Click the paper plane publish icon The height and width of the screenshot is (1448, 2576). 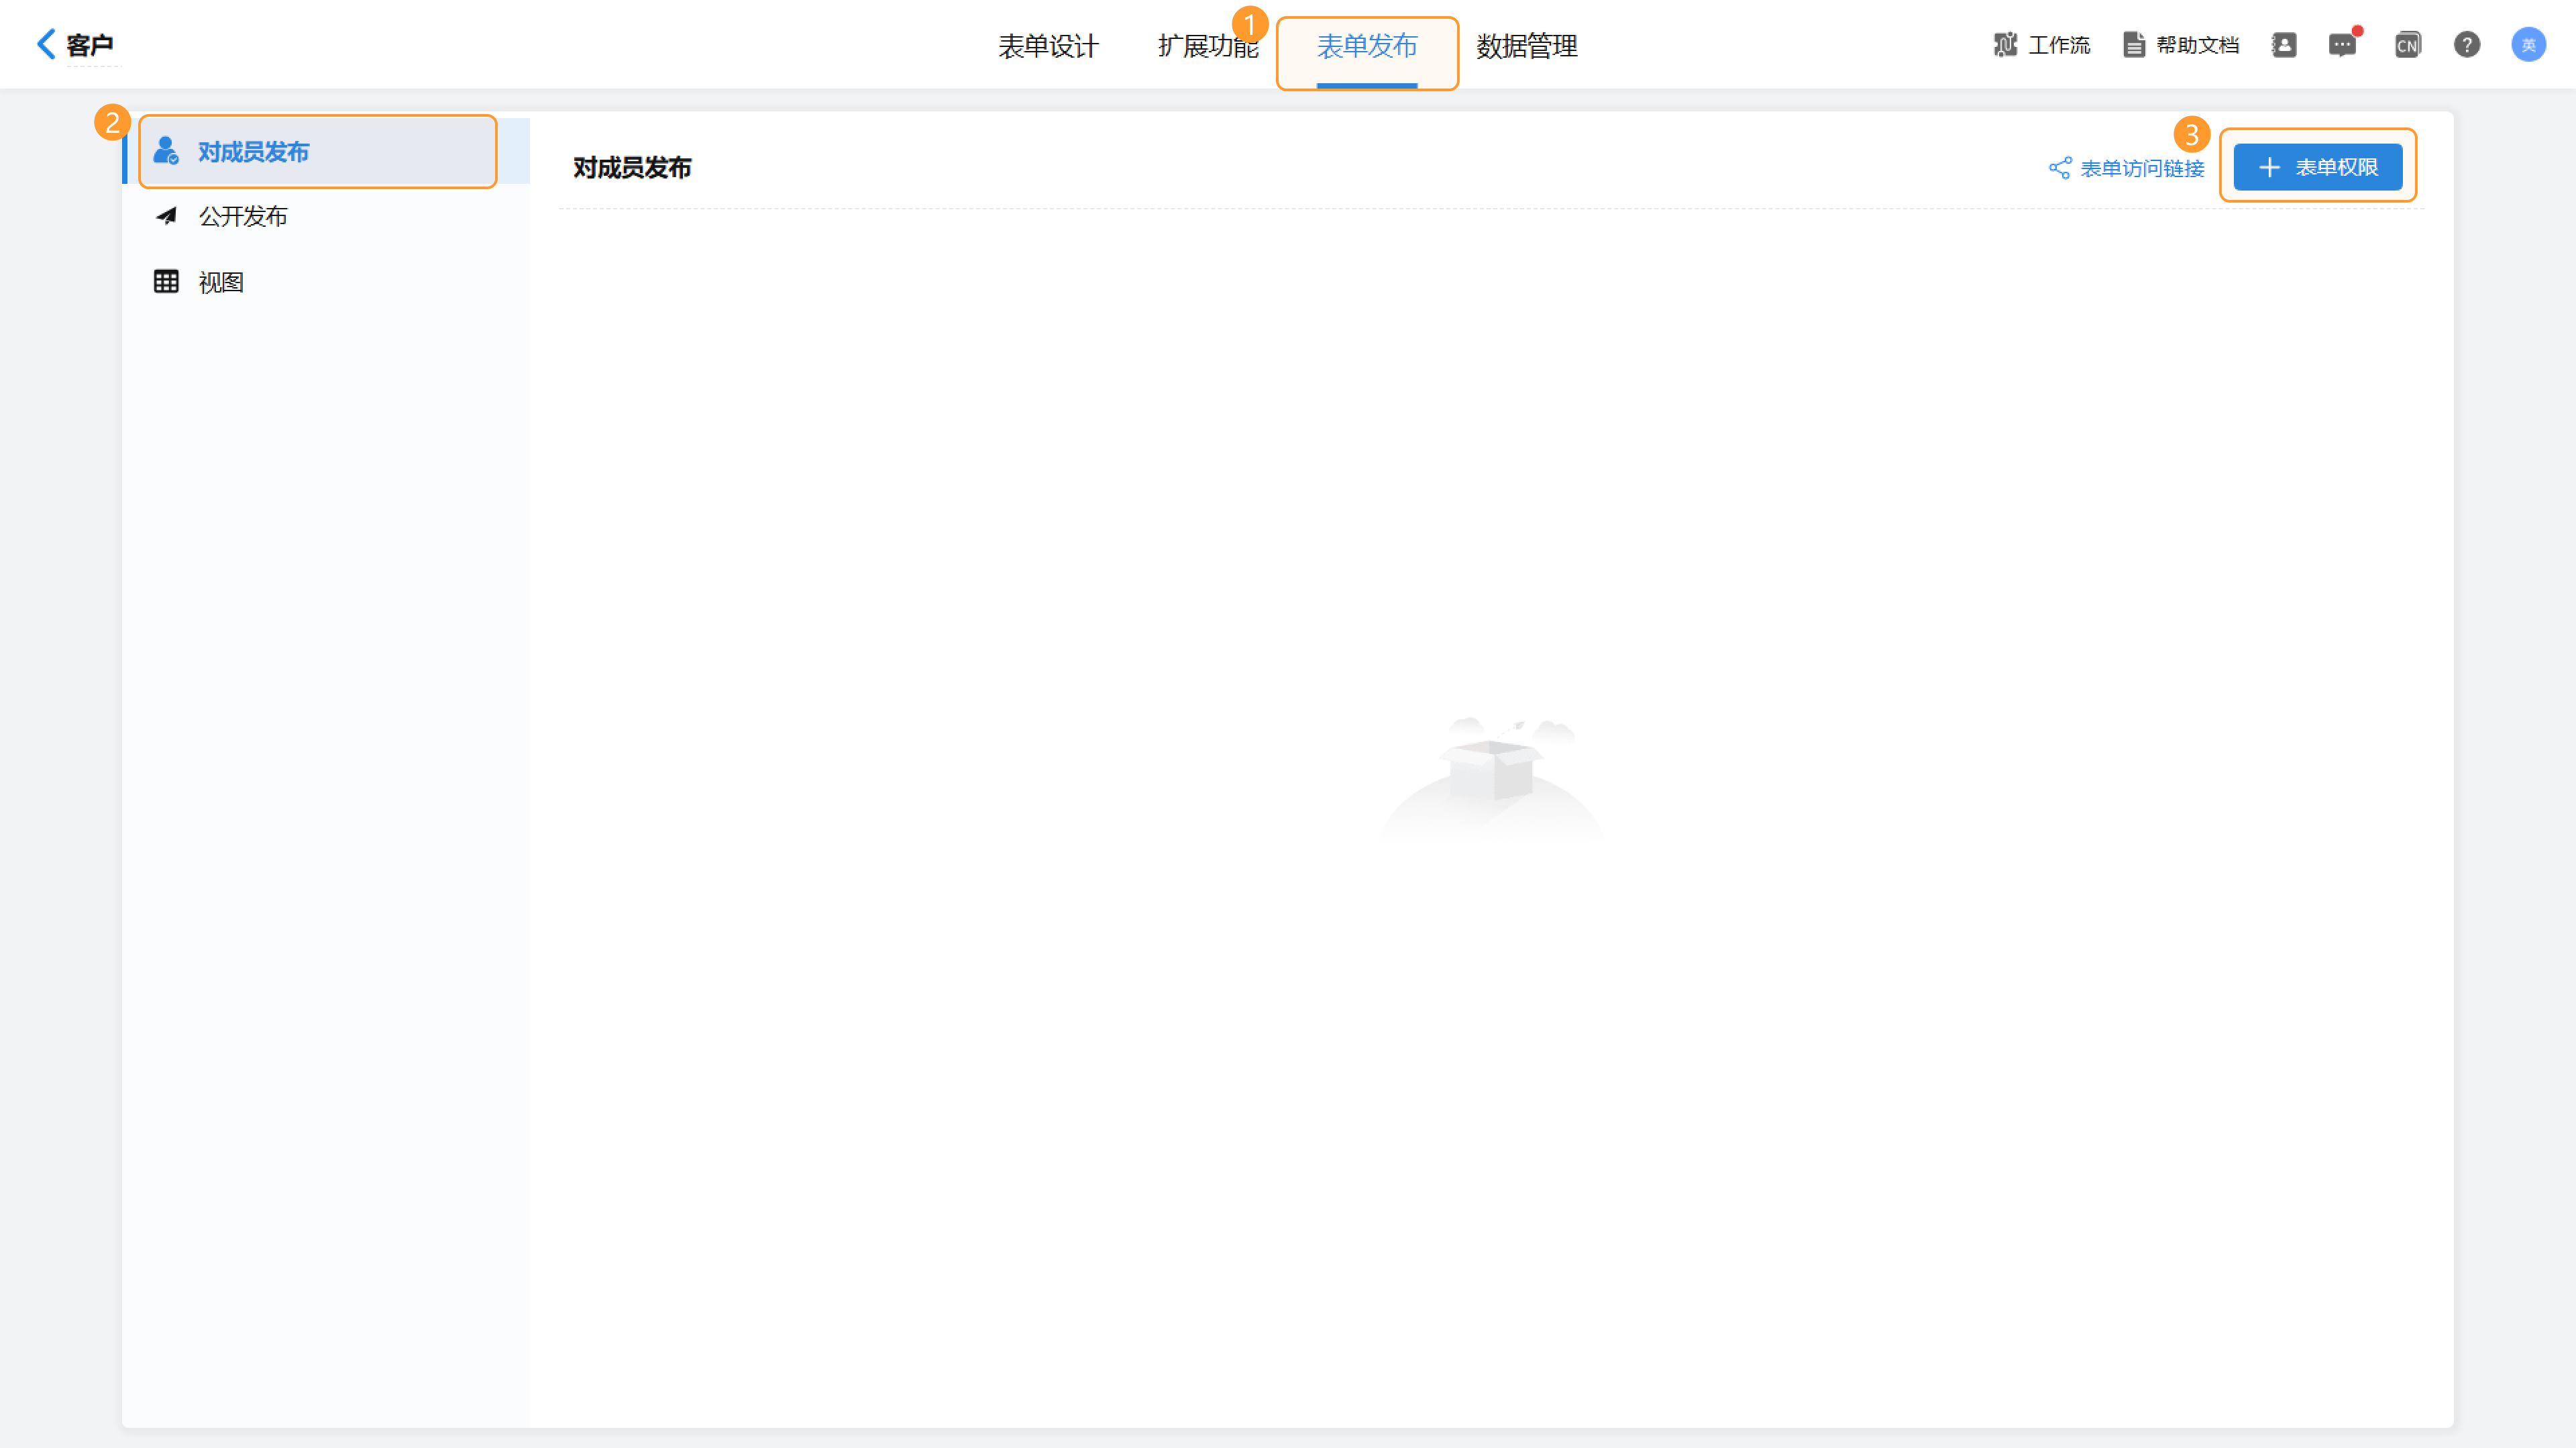166,216
